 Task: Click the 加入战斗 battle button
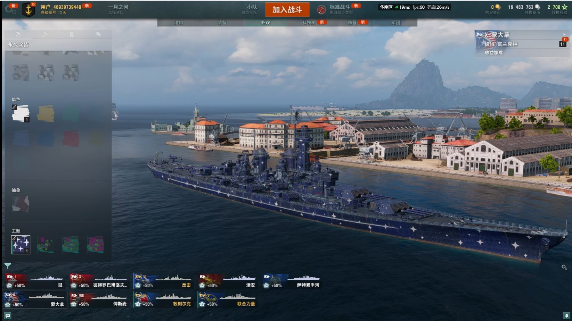(287, 10)
